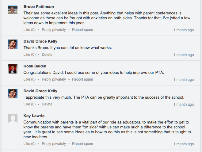Report Bruce Pattinson's comment as spam
The height and width of the screenshot is (152, 202).
click(x=82, y=30)
